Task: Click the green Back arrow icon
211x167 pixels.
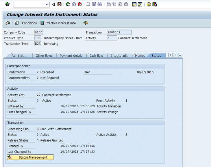Action: pos(68,4)
